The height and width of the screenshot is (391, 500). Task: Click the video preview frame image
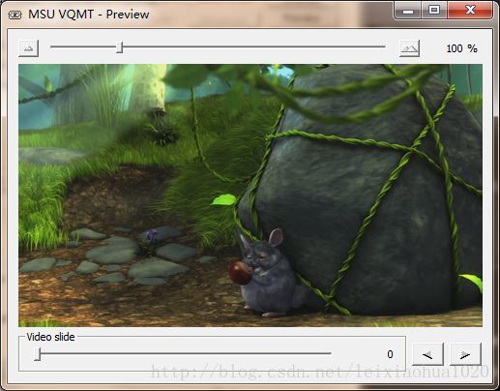(250, 195)
